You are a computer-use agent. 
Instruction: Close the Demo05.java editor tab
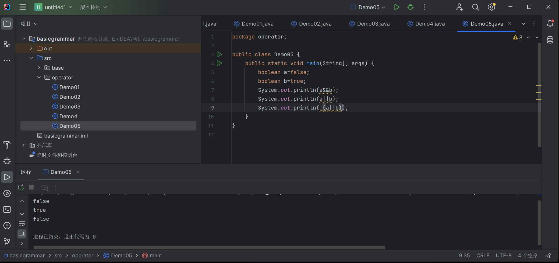510,24
